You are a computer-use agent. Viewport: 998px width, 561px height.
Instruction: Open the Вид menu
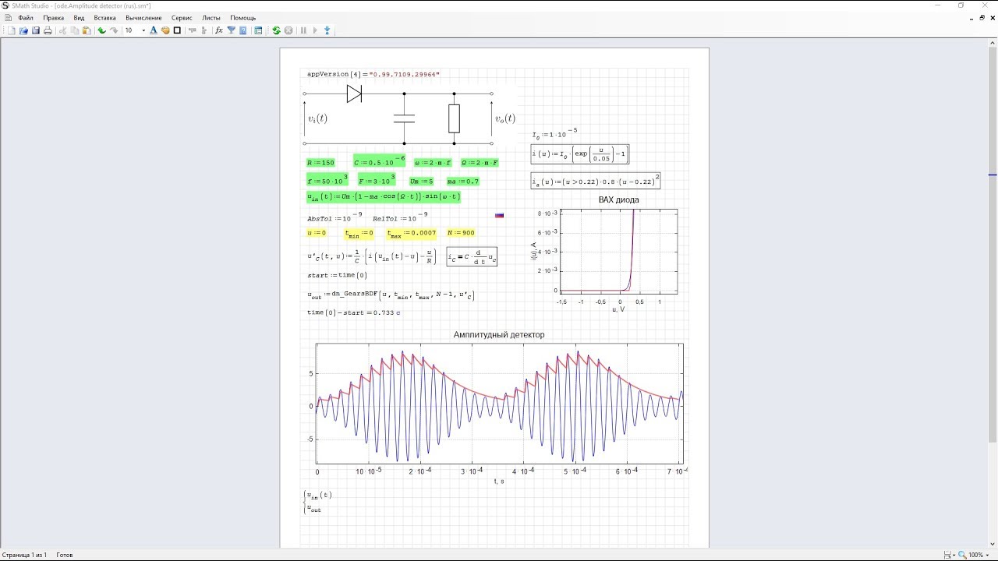[79, 17]
